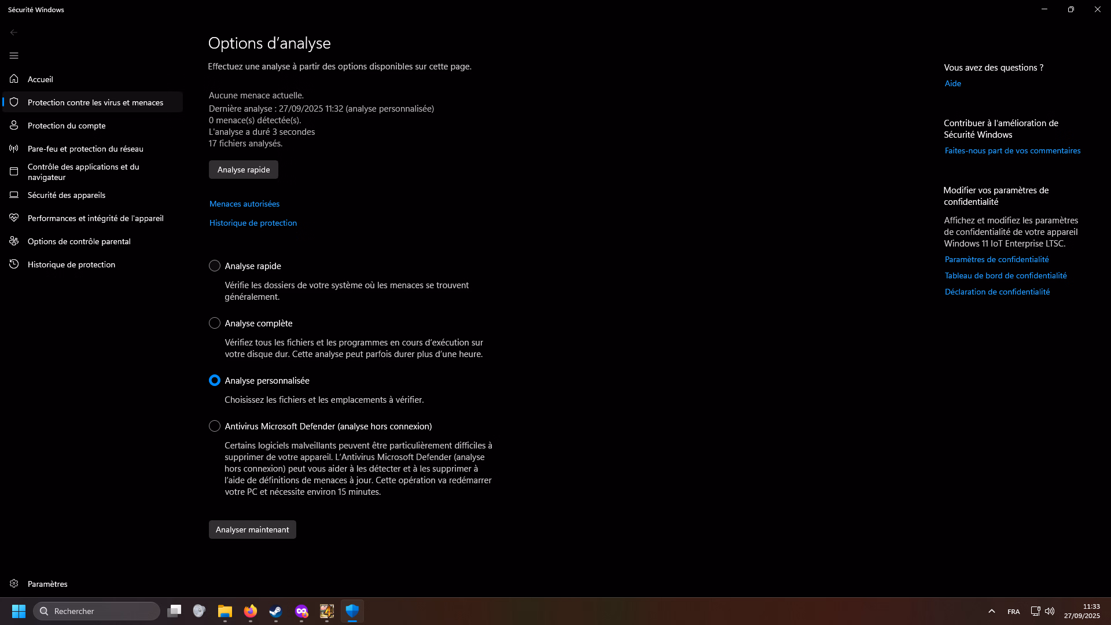
Task: Click the device performance heart icon
Action: (14, 218)
